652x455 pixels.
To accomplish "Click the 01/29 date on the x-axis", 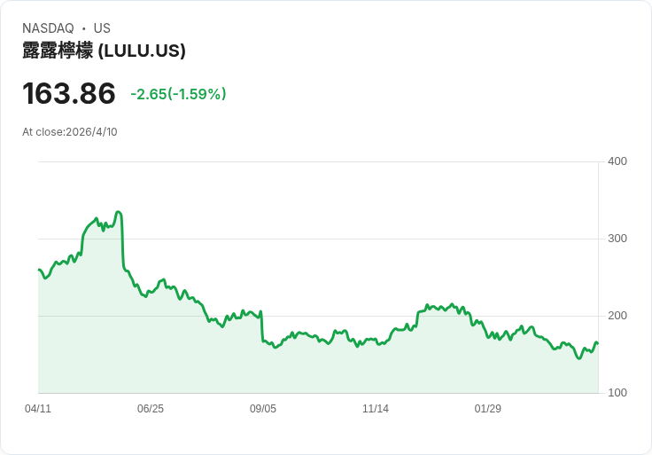I will click(488, 409).
